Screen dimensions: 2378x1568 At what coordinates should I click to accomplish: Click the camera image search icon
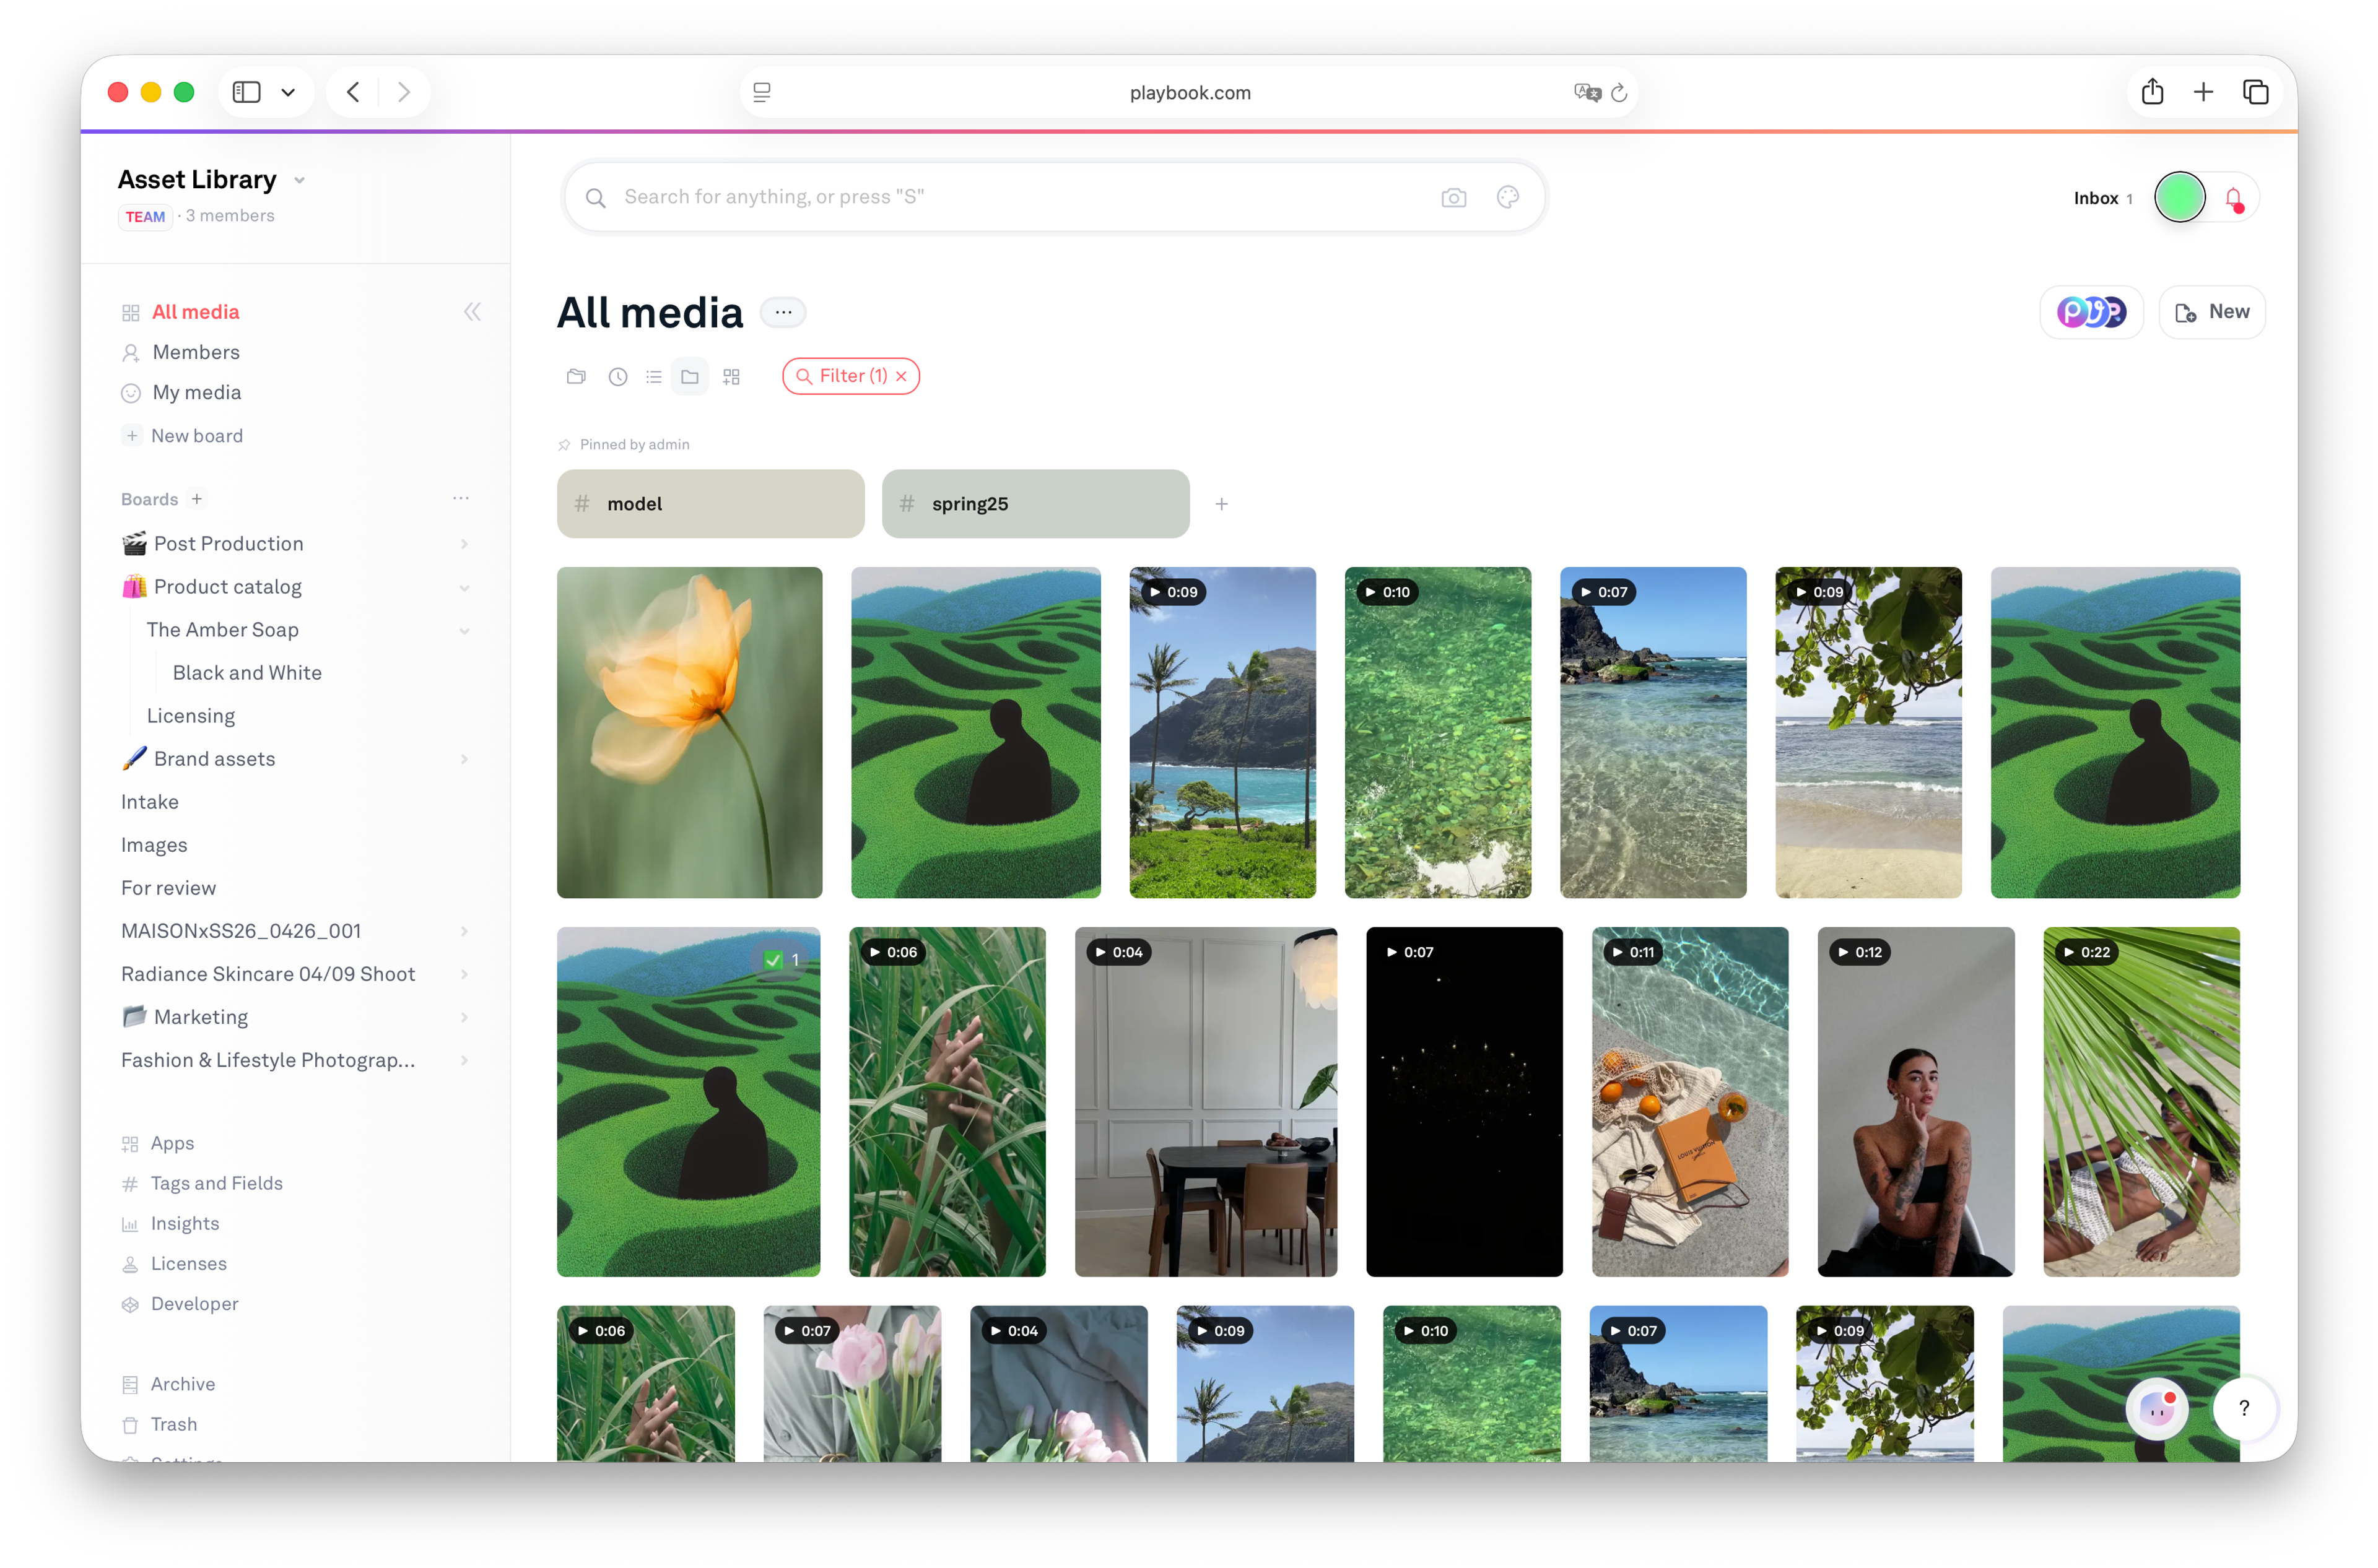coord(1453,198)
